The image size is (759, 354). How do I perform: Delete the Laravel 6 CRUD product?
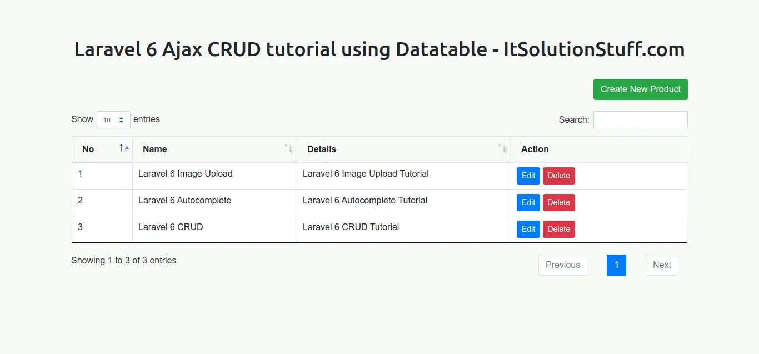click(x=558, y=229)
